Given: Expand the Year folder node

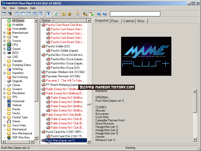Looking at the screenshot, I should (x=4, y=37).
